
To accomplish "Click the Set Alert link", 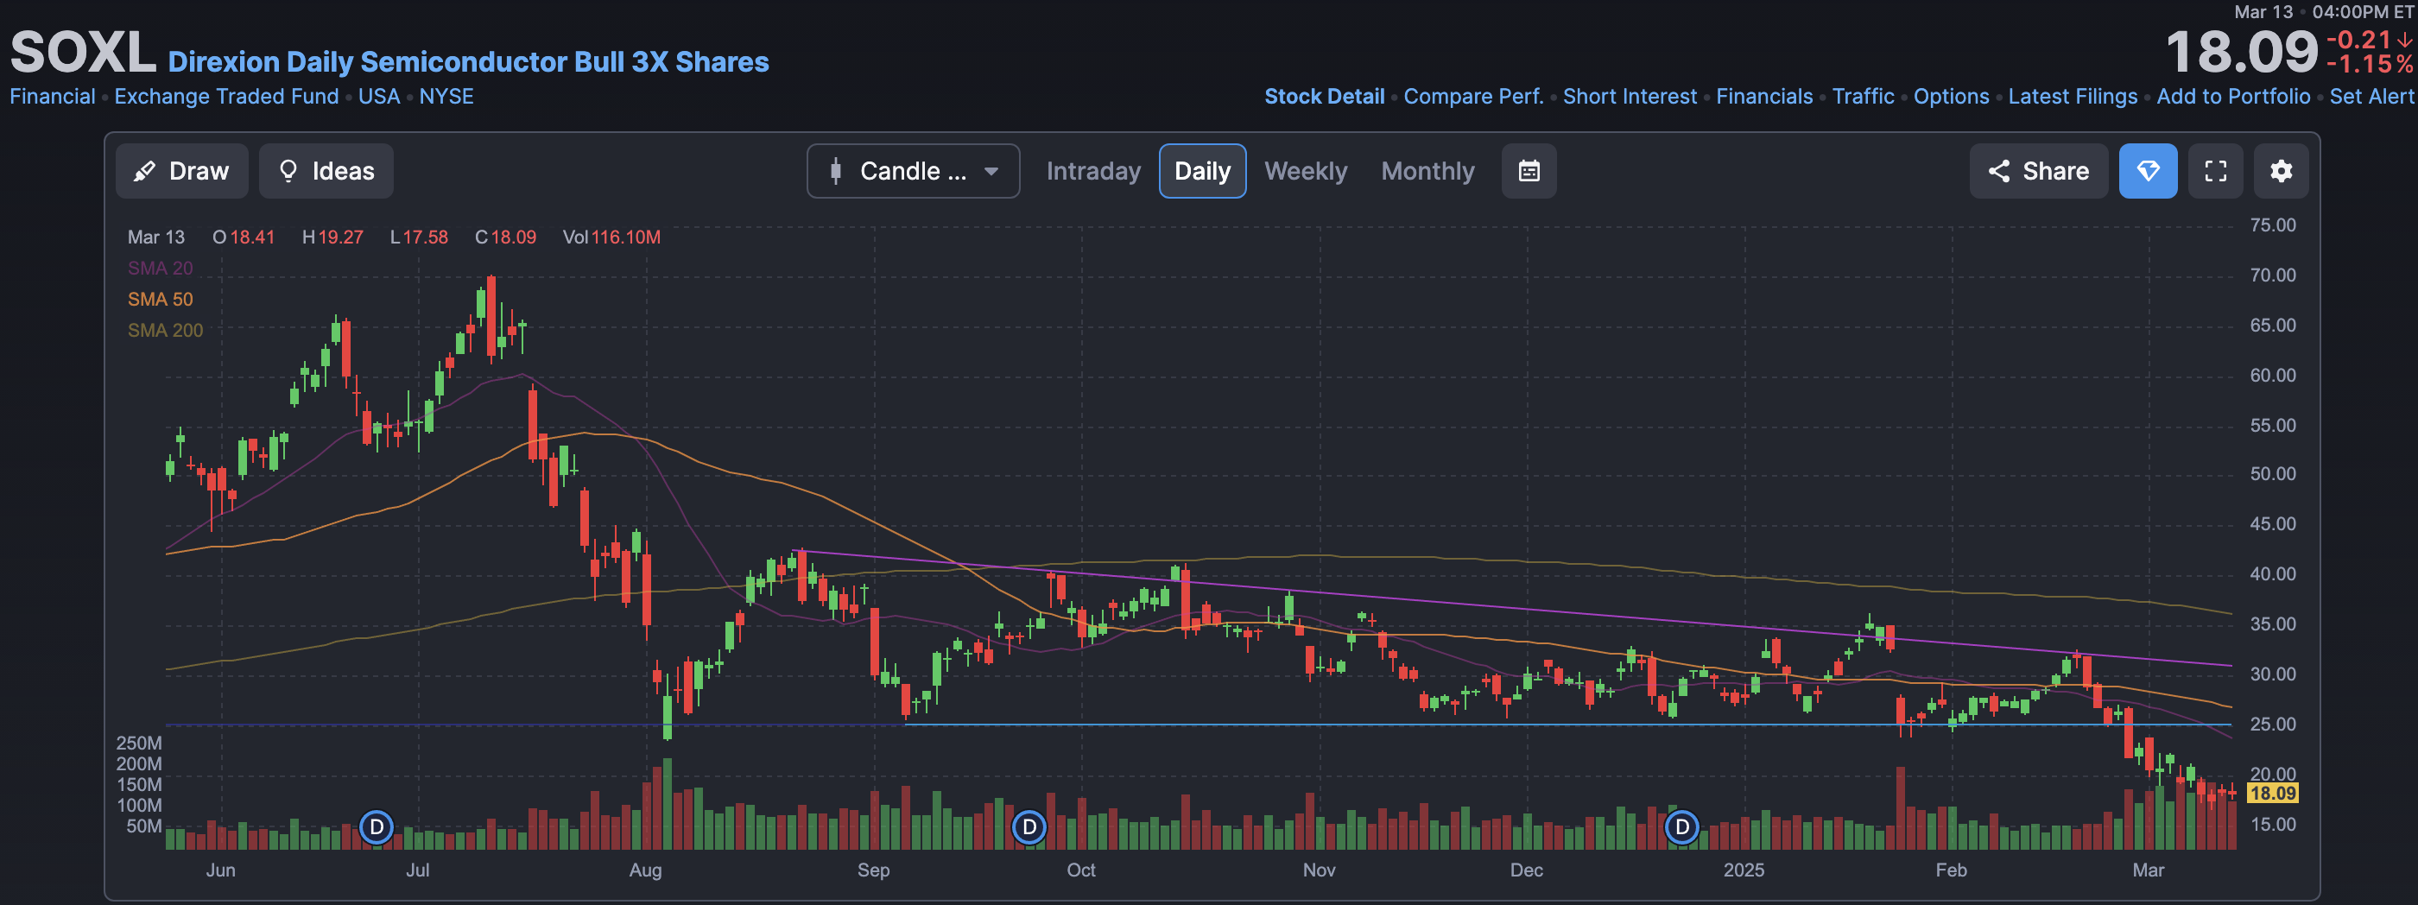I will pyautogui.click(x=2371, y=97).
